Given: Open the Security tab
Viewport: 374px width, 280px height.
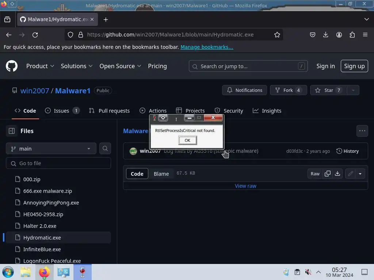Looking at the screenshot, I should click(229, 111).
